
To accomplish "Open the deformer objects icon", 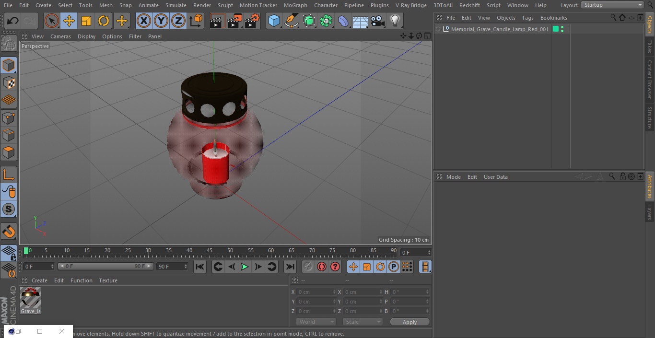I will [343, 21].
